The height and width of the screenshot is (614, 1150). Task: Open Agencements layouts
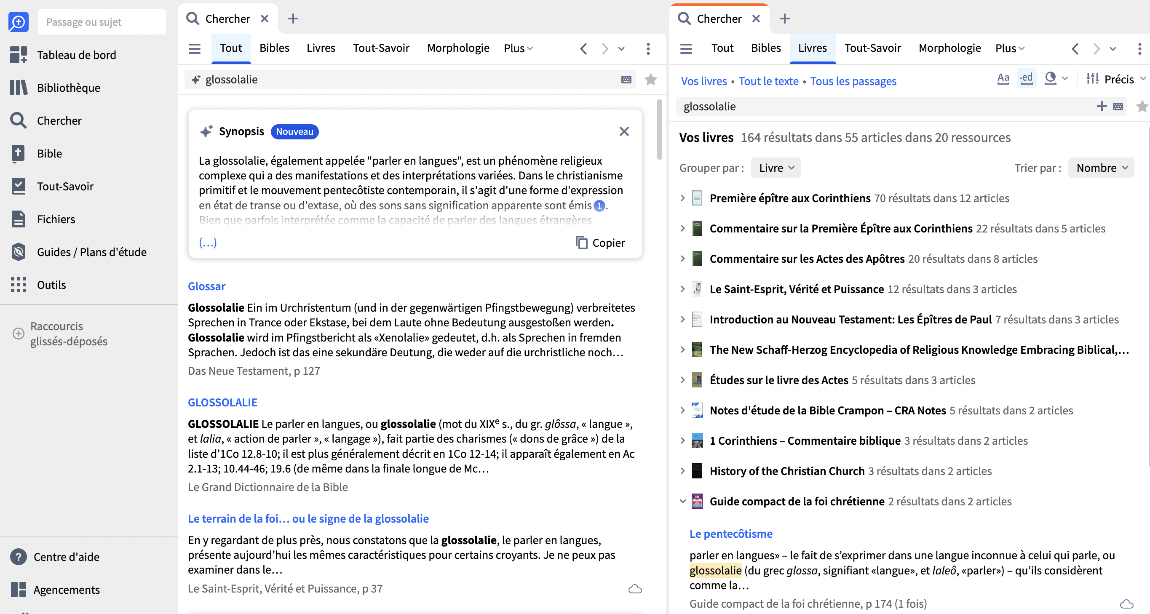(54, 590)
